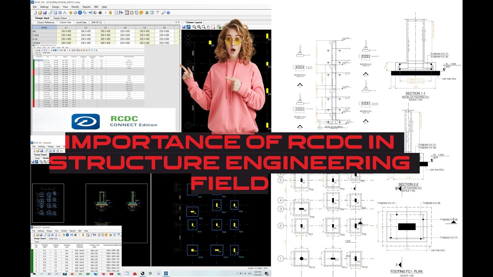Click the 350 X 450 cell in 0m row
Image resolution: width=493 pixels, height=277 pixels.
(x=106, y=32)
